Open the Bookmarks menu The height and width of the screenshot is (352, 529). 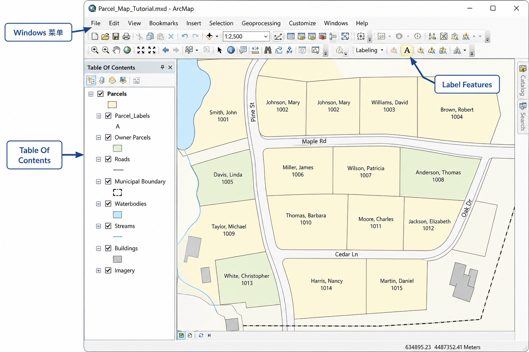[164, 23]
